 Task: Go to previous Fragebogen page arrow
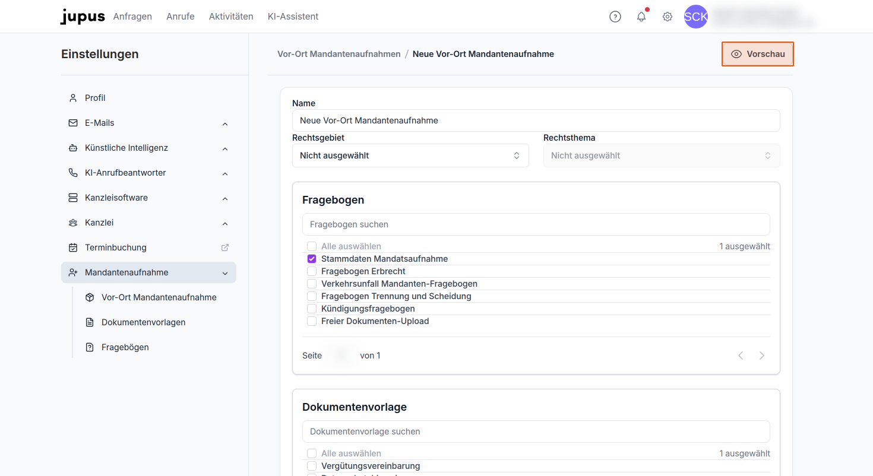[741, 356]
